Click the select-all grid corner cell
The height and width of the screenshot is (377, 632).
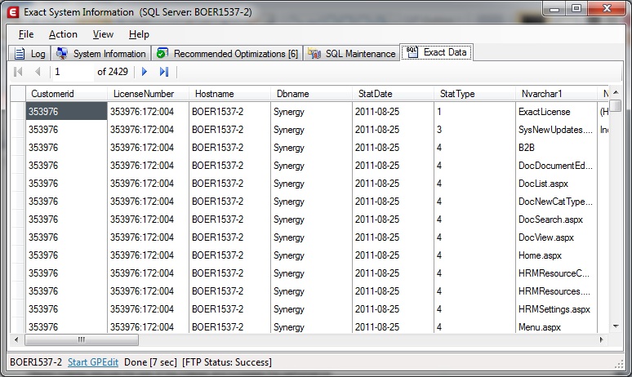[x=18, y=94]
